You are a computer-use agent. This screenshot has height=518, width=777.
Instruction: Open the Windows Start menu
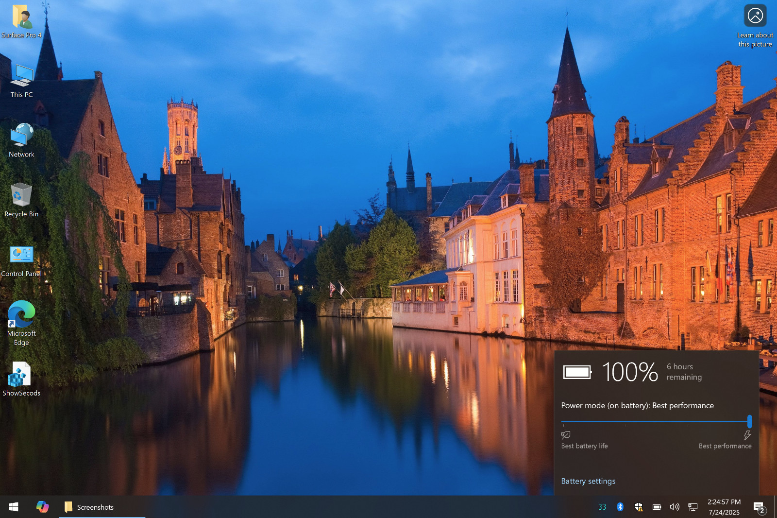pos(14,507)
